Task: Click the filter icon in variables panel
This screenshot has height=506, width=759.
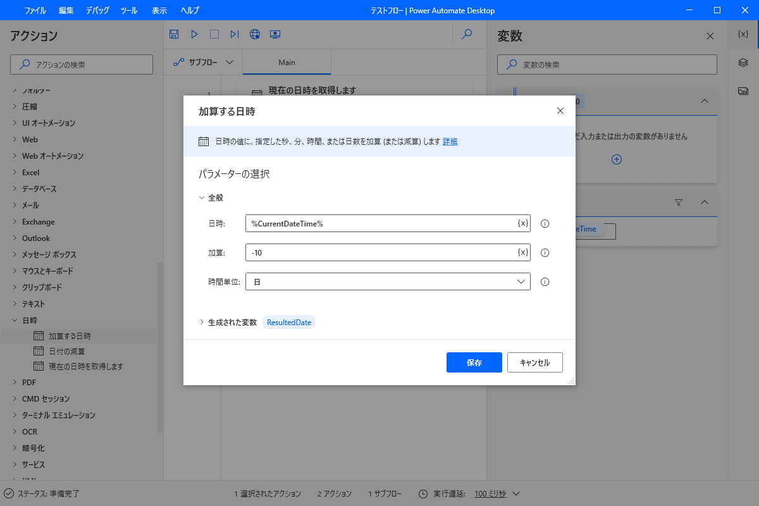Action: pyautogui.click(x=678, y=202)
